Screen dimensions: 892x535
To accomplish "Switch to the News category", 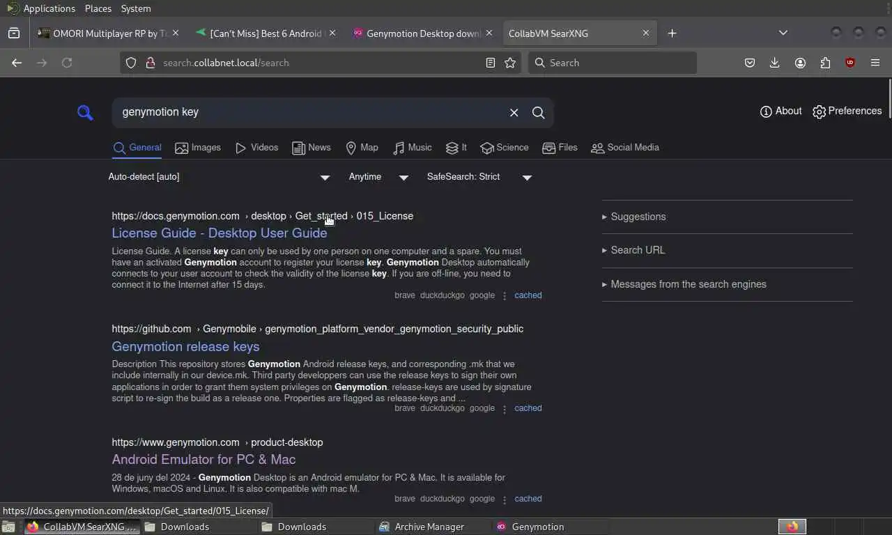I will click(x=311, y=148).
